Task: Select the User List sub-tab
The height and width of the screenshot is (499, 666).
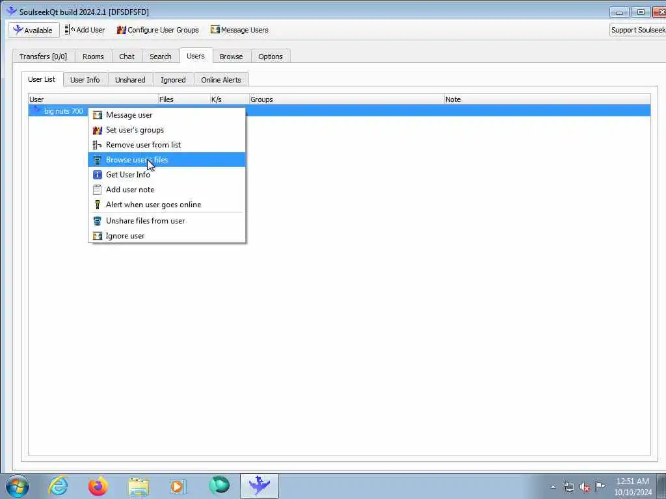Action: coord(42,79)
